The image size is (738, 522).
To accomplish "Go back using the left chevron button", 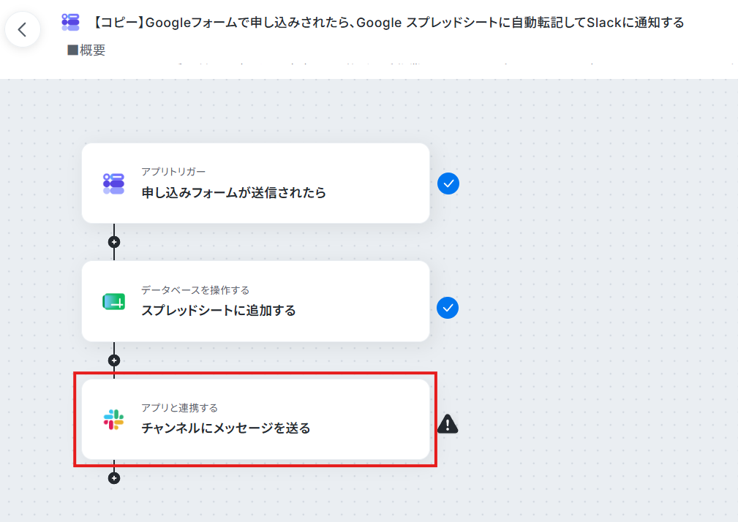I will click(x=22, y=30).
